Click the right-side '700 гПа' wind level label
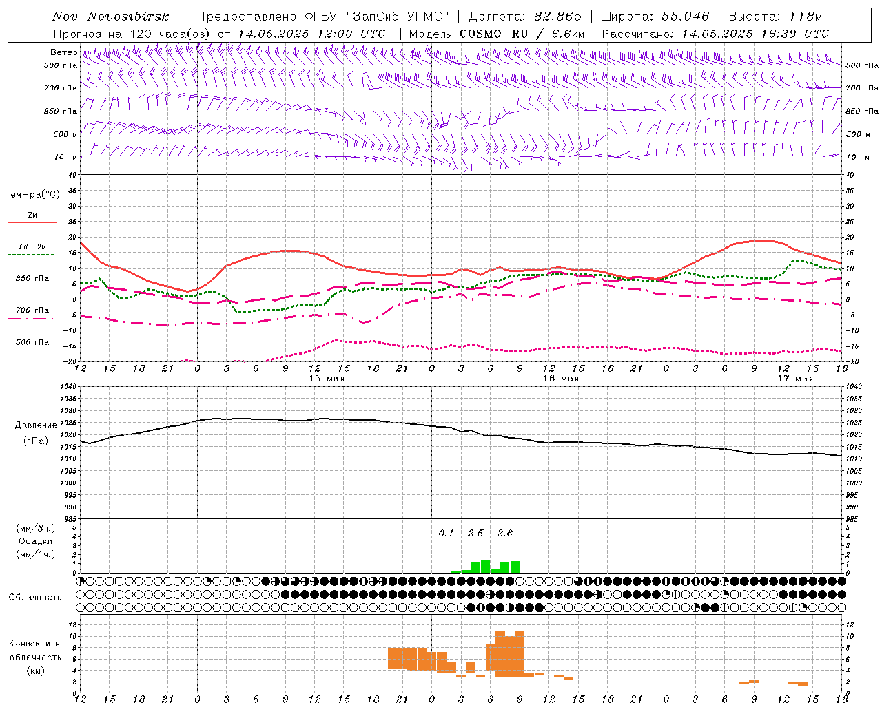This screenshot has height=705, width=882. [x=862, y=88]
